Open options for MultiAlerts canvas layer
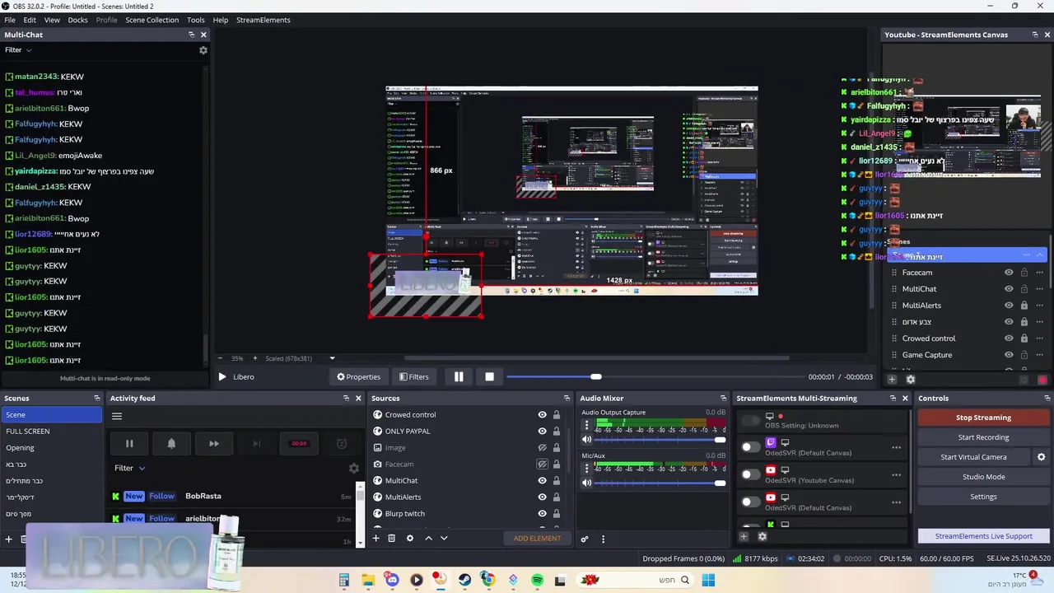Screen dimensions: 1054x593 click(x=1039, y=306)
